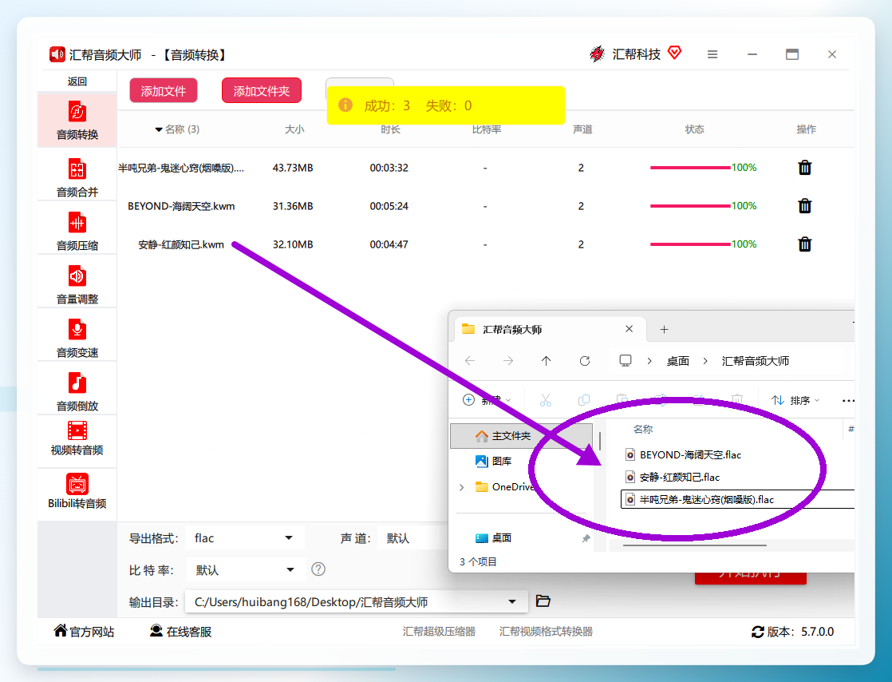Click 桌面 in the Explorer breadcrumb
Image resolution: width=892 pixels, height=682 pixels.
(677, 361)
